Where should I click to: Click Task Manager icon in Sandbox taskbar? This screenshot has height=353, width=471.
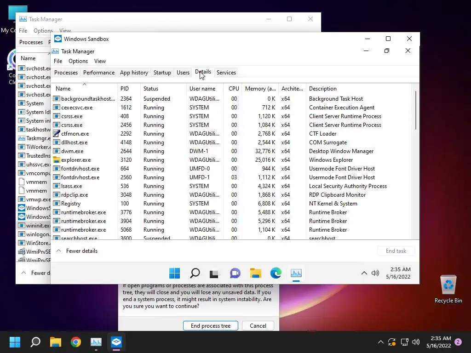(296, 273)
